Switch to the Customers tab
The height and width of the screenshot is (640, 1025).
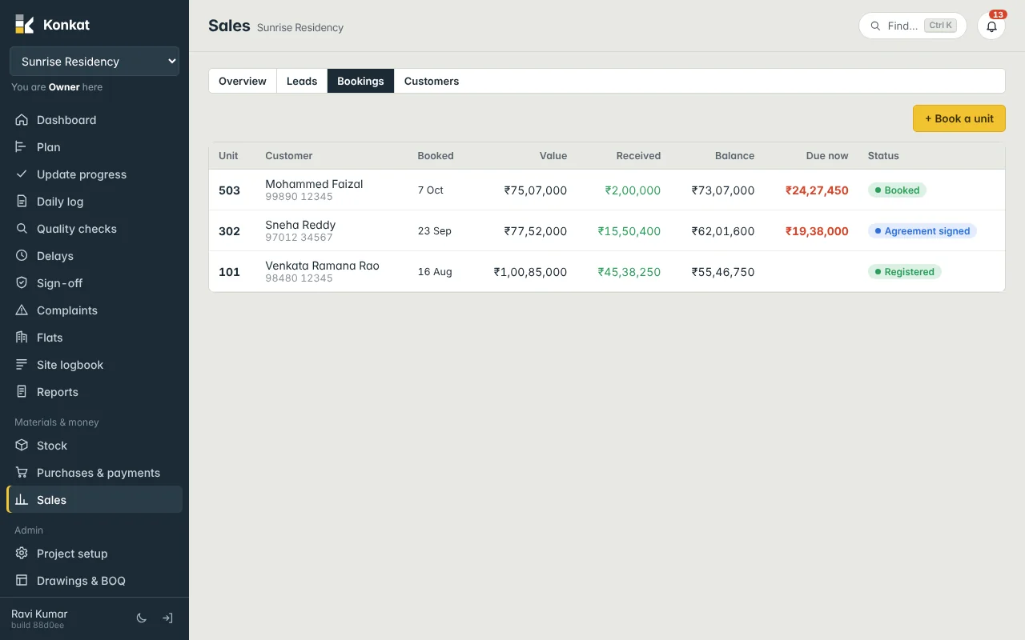click(432, 81)
